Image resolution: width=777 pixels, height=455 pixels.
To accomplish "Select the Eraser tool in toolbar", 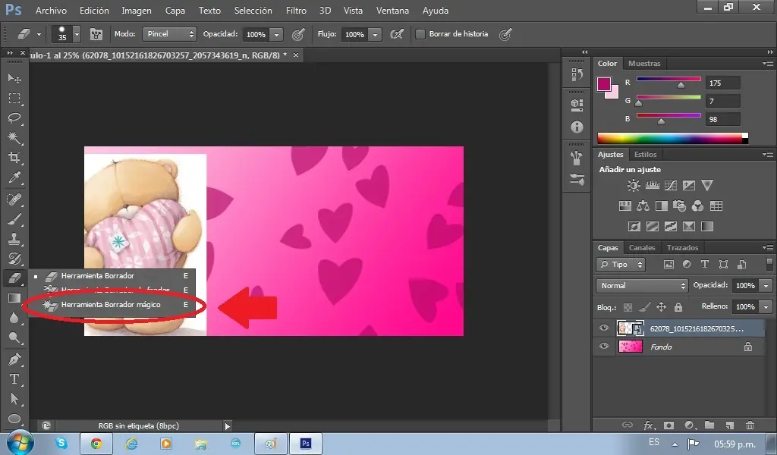I will tap(14, 278).
